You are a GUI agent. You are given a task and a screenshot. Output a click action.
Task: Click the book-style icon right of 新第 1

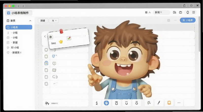[x=174, y=12]
